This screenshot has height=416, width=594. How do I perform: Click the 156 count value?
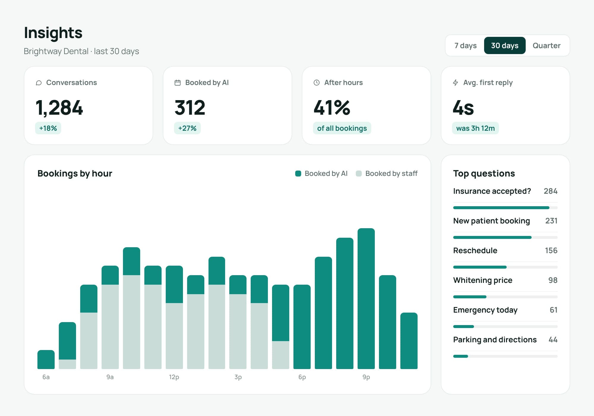pos(551,250)
